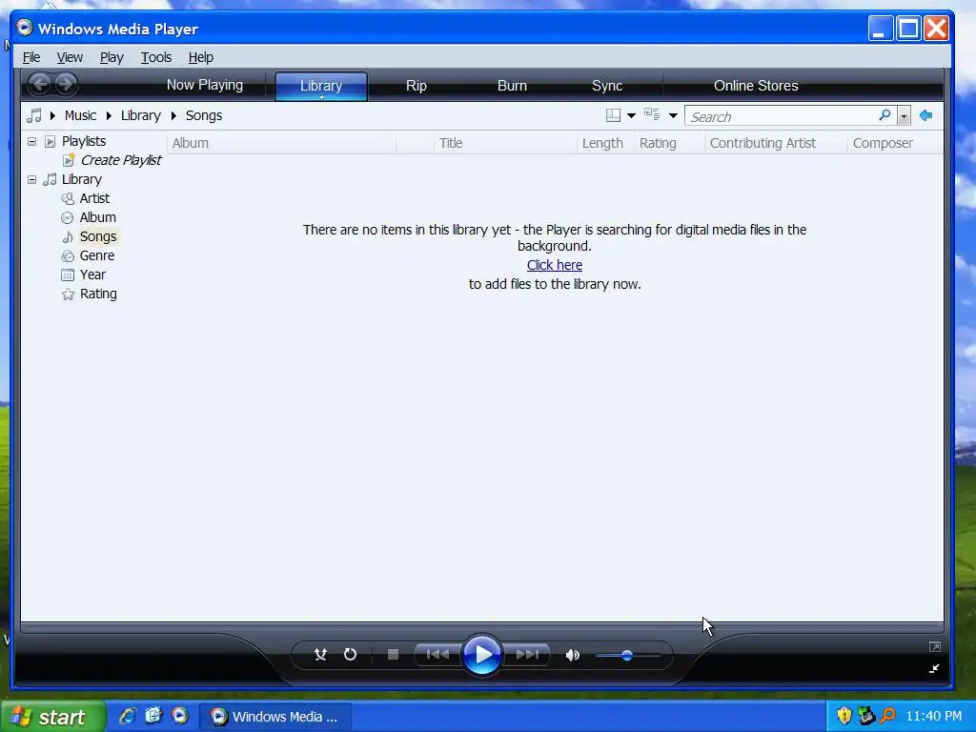Select Genre in the Library tree

(97, 255)
